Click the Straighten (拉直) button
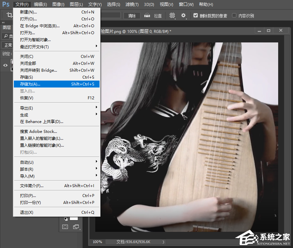 click(x=158, y=16)
